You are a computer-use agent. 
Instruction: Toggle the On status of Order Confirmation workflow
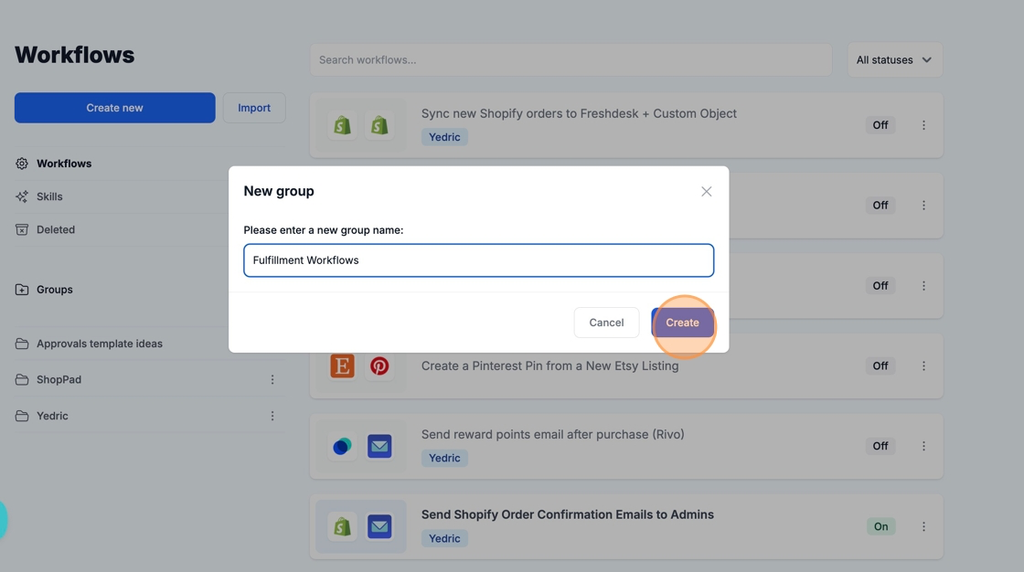click(880, 526)
